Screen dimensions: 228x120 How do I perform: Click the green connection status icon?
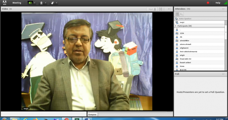pyautogui.click(x=225, y=3)
